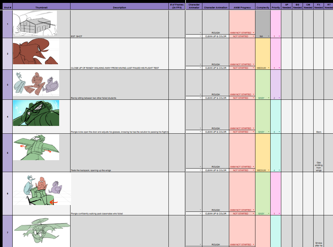Open shot 2 priority 1 dropdown

click(279, 68)
